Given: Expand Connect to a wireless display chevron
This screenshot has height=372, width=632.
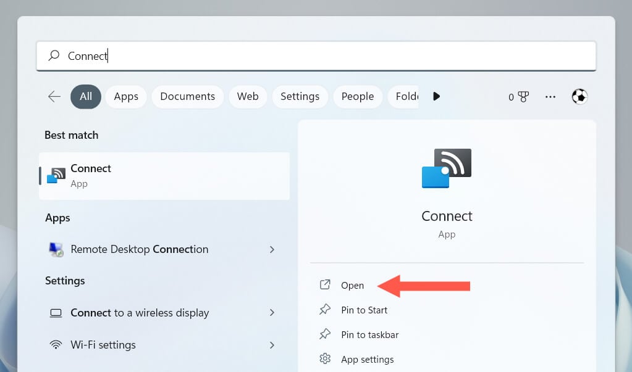Looking at the screenshot, I should tap(272, 313).
